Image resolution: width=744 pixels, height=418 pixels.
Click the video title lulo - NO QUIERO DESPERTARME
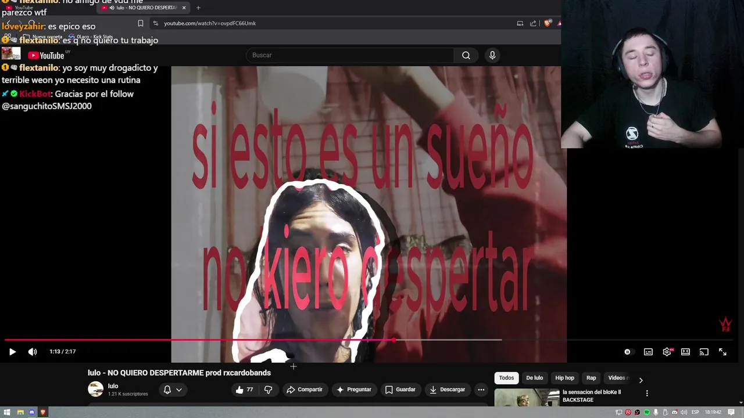click(179, 373)
